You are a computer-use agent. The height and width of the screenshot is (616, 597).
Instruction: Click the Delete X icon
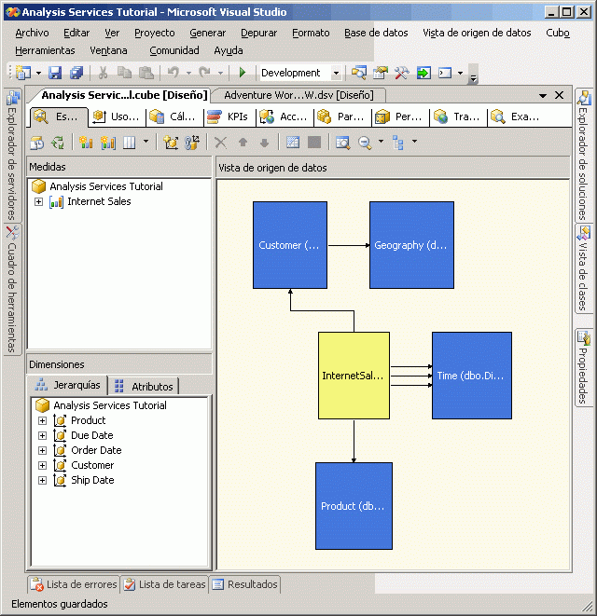pos(221,143)
